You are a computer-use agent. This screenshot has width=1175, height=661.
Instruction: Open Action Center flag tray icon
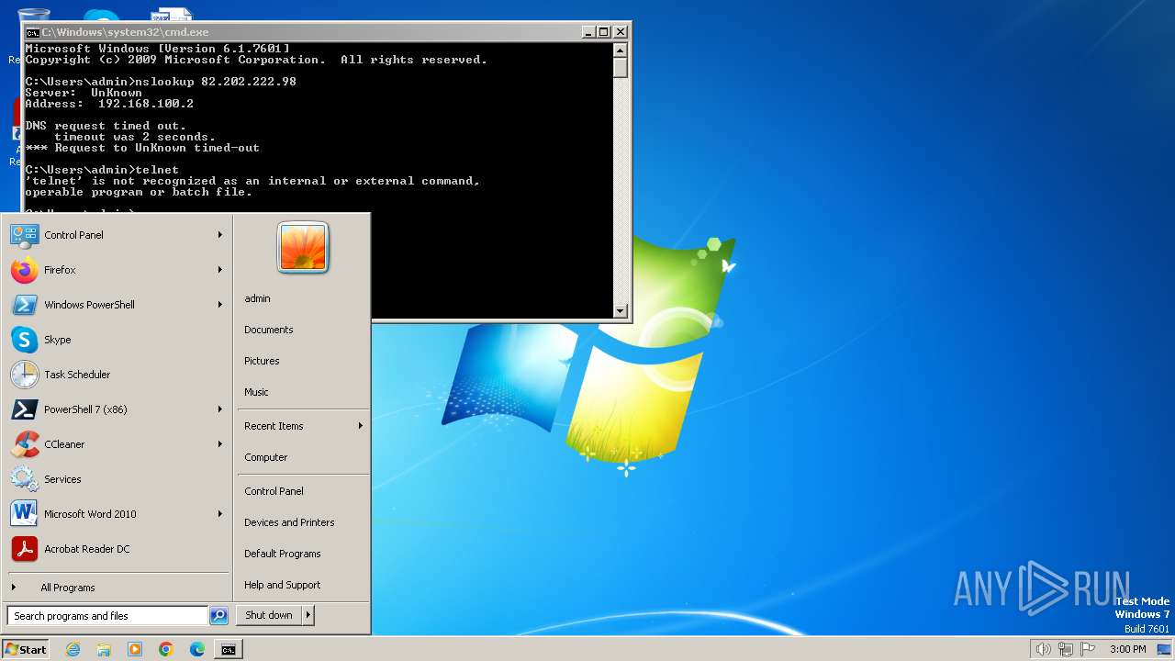point(1089,649)
